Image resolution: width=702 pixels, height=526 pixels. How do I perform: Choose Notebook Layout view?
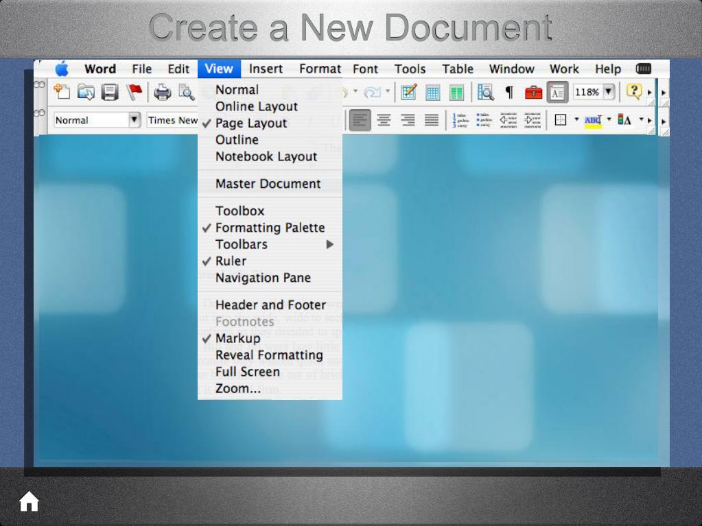270,156
